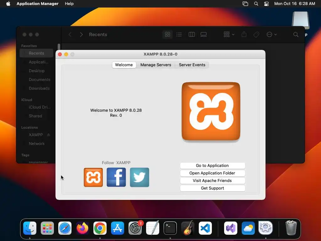The image size is (321, 241).
Task: Open Trash from the Dock
Action: coord(291,228)
